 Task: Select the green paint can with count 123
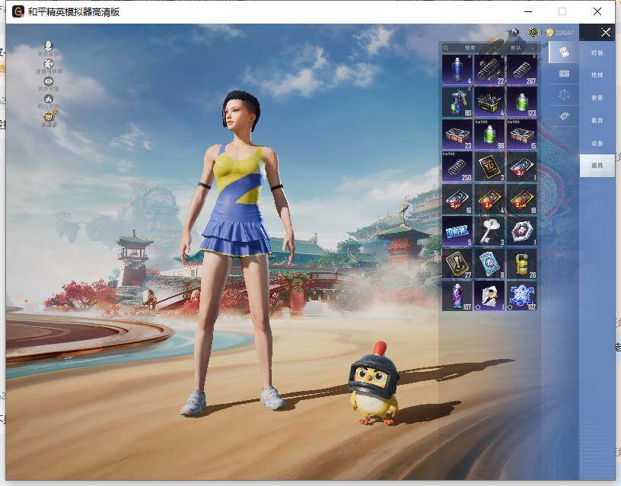tap(521, 102)
